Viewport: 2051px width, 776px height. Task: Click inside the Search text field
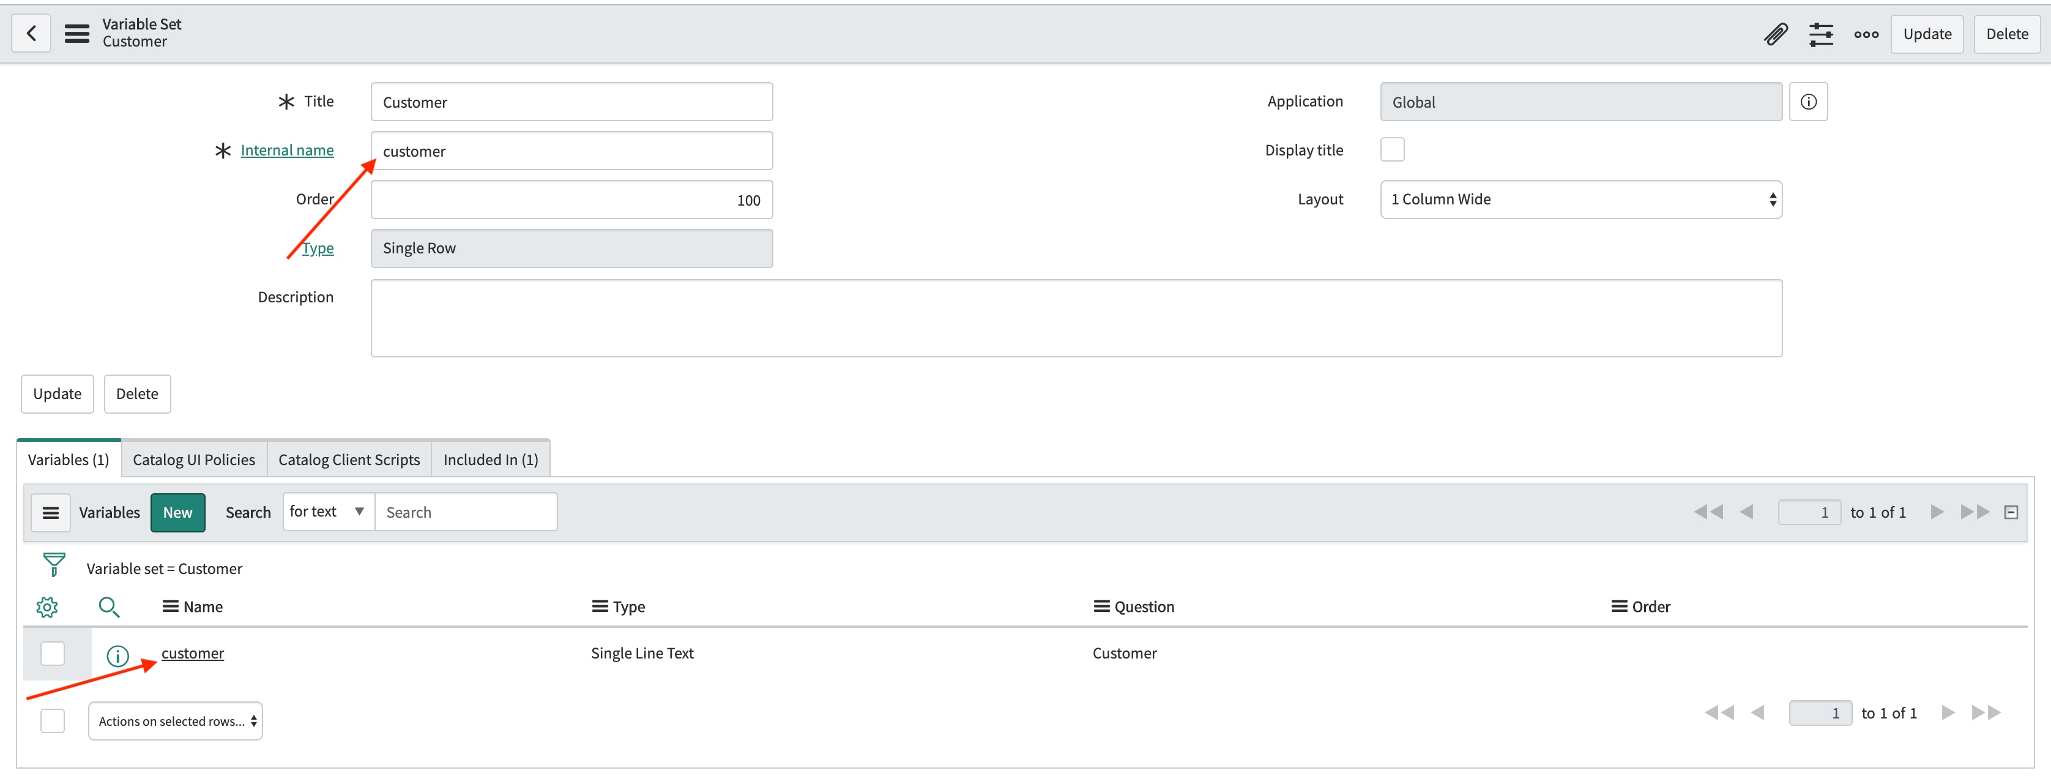click(466, 512)
